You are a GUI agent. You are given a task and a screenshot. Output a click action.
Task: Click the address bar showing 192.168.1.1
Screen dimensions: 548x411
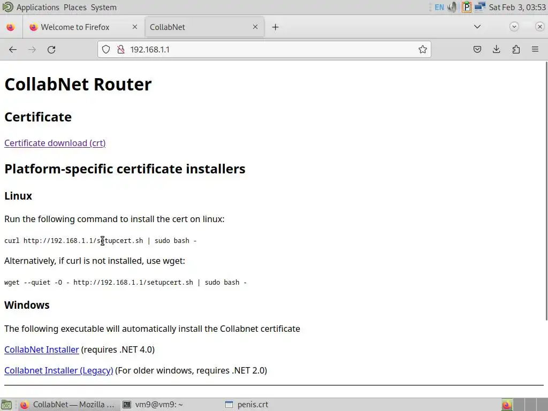click(x=264, y=50)
